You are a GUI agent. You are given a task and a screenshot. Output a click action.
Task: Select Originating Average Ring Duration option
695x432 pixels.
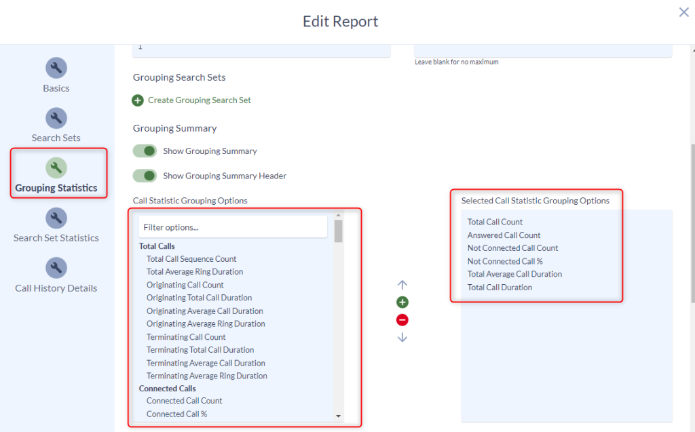tap(206, 324)
